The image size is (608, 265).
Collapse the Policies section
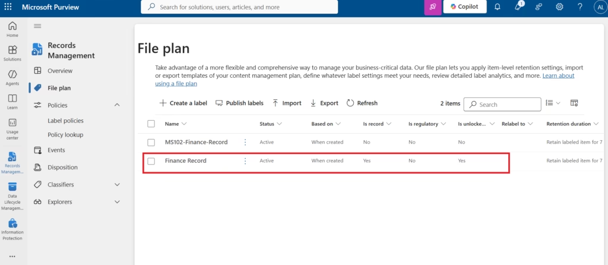click(x=117, y=105)
